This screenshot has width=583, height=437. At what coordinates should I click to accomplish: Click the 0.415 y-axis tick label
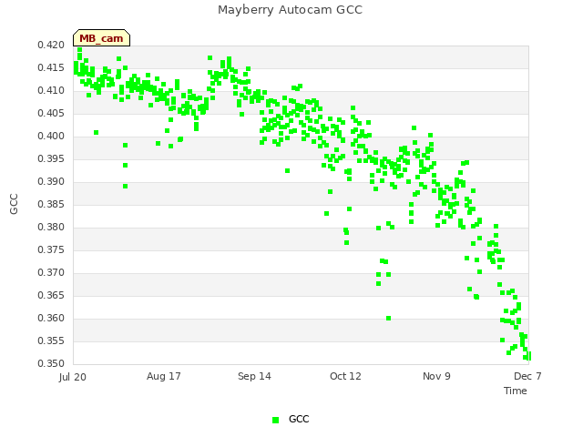click(51, 67)
